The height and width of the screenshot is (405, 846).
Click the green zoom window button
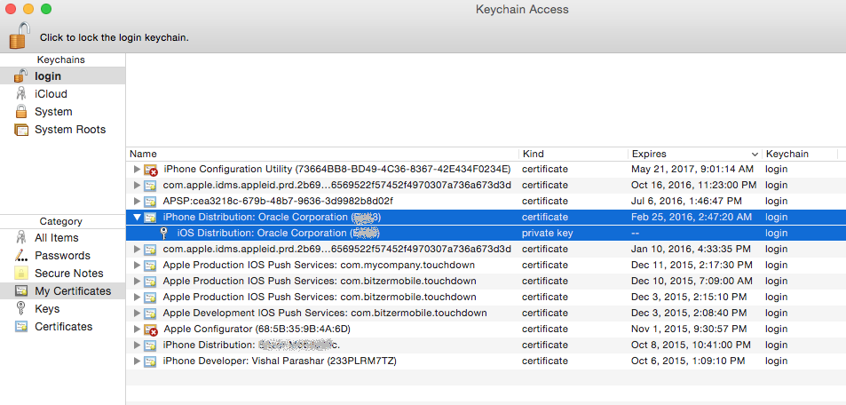[x=46, y=9]
